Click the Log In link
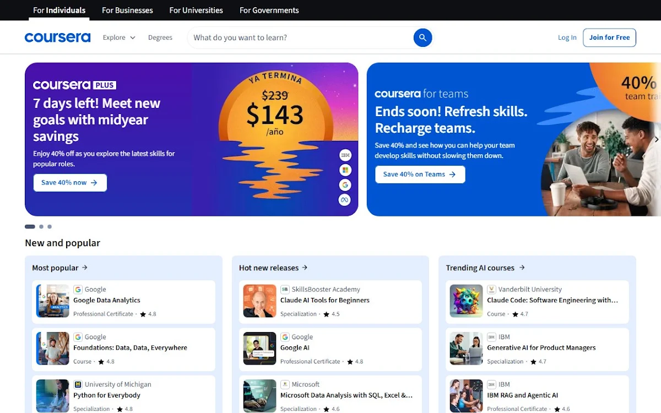The image size is (661, 413). 567,37
